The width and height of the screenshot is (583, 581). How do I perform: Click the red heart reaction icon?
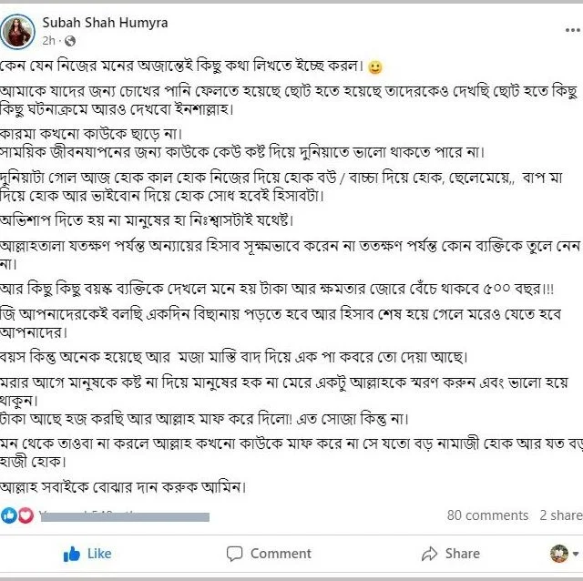tap(26, 515)
